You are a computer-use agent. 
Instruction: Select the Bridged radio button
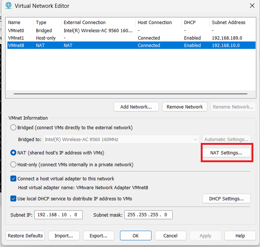(13, 128)
